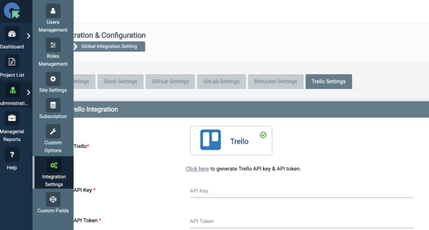The height and width of the screenshot is (230, 429).
Task: Go to Dashboard gauge icon
Action: (x=12, y=35)
